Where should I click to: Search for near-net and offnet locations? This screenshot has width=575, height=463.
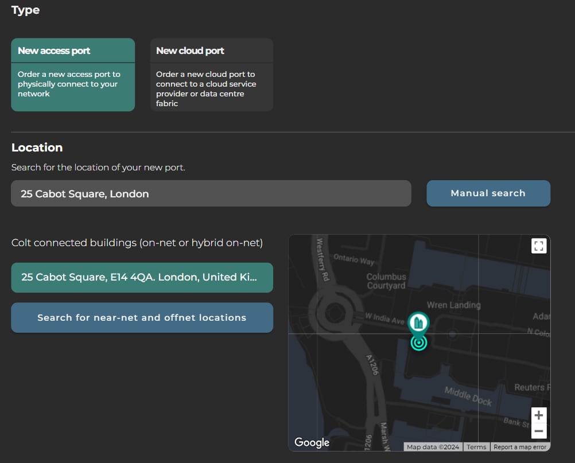pos(142,317)
